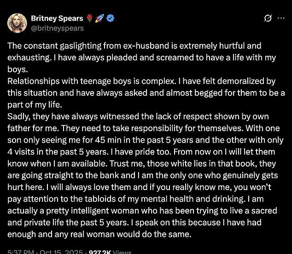
Task: Click the blue verified badge
Action: tap(111, 18)
